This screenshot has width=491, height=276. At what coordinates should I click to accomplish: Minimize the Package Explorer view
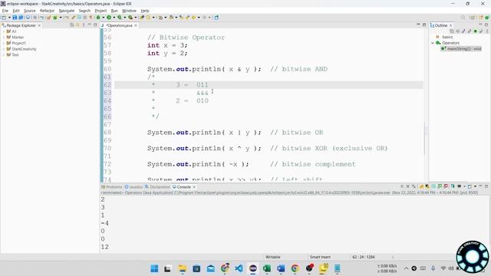click(x=89, y=25)
